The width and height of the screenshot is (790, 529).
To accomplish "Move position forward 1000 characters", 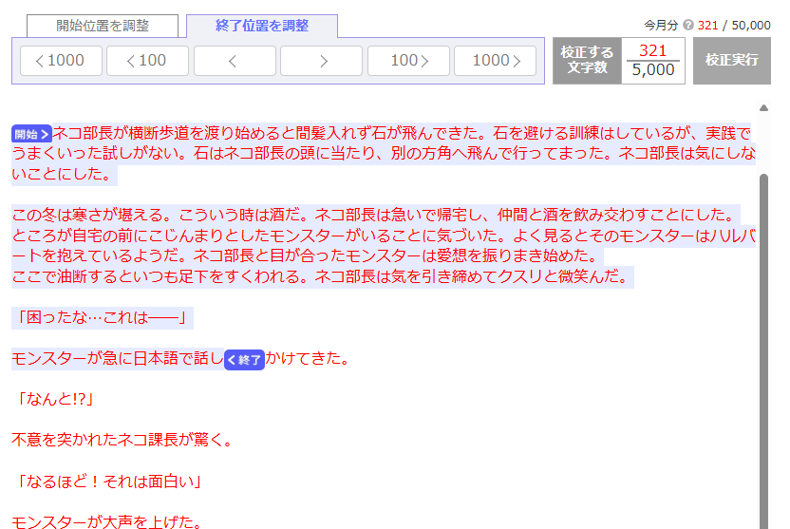I will coord(495,61).
